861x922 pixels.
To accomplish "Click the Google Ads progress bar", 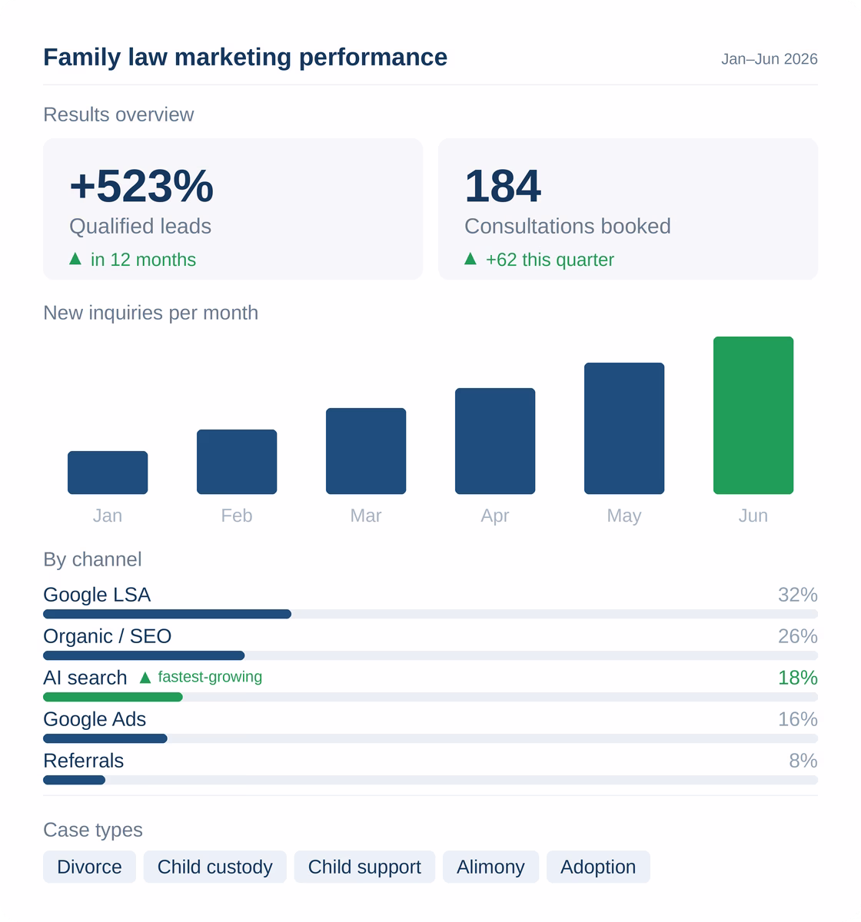I will point(430,738).
